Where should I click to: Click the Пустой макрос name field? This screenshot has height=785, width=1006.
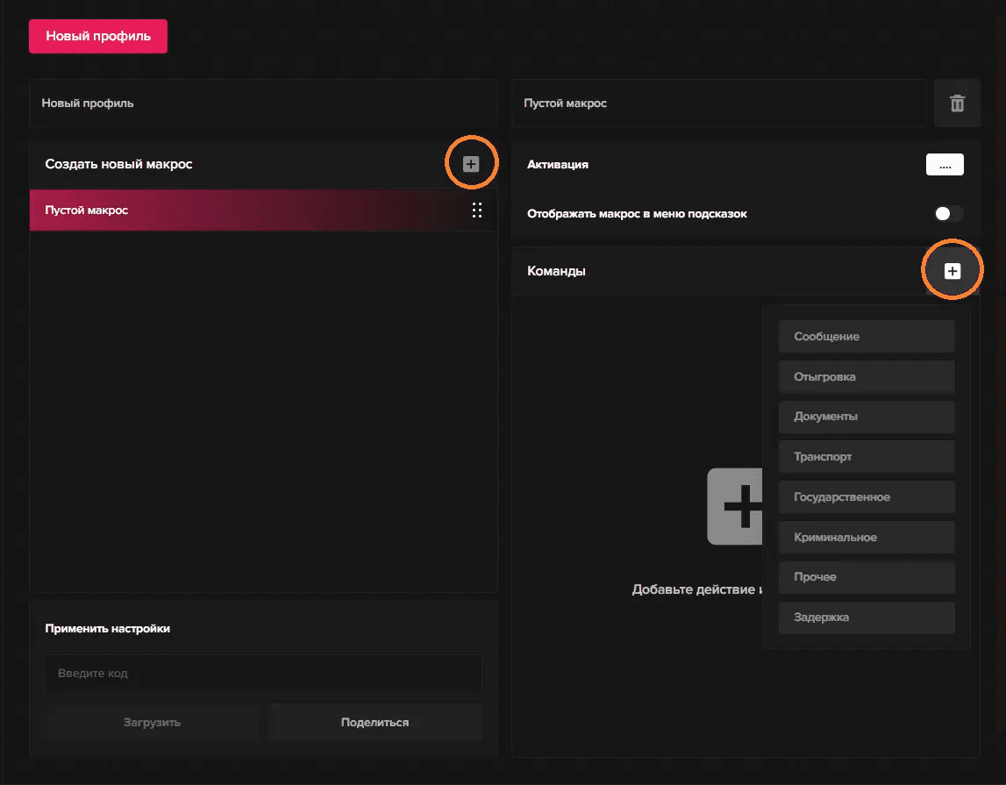718,103
